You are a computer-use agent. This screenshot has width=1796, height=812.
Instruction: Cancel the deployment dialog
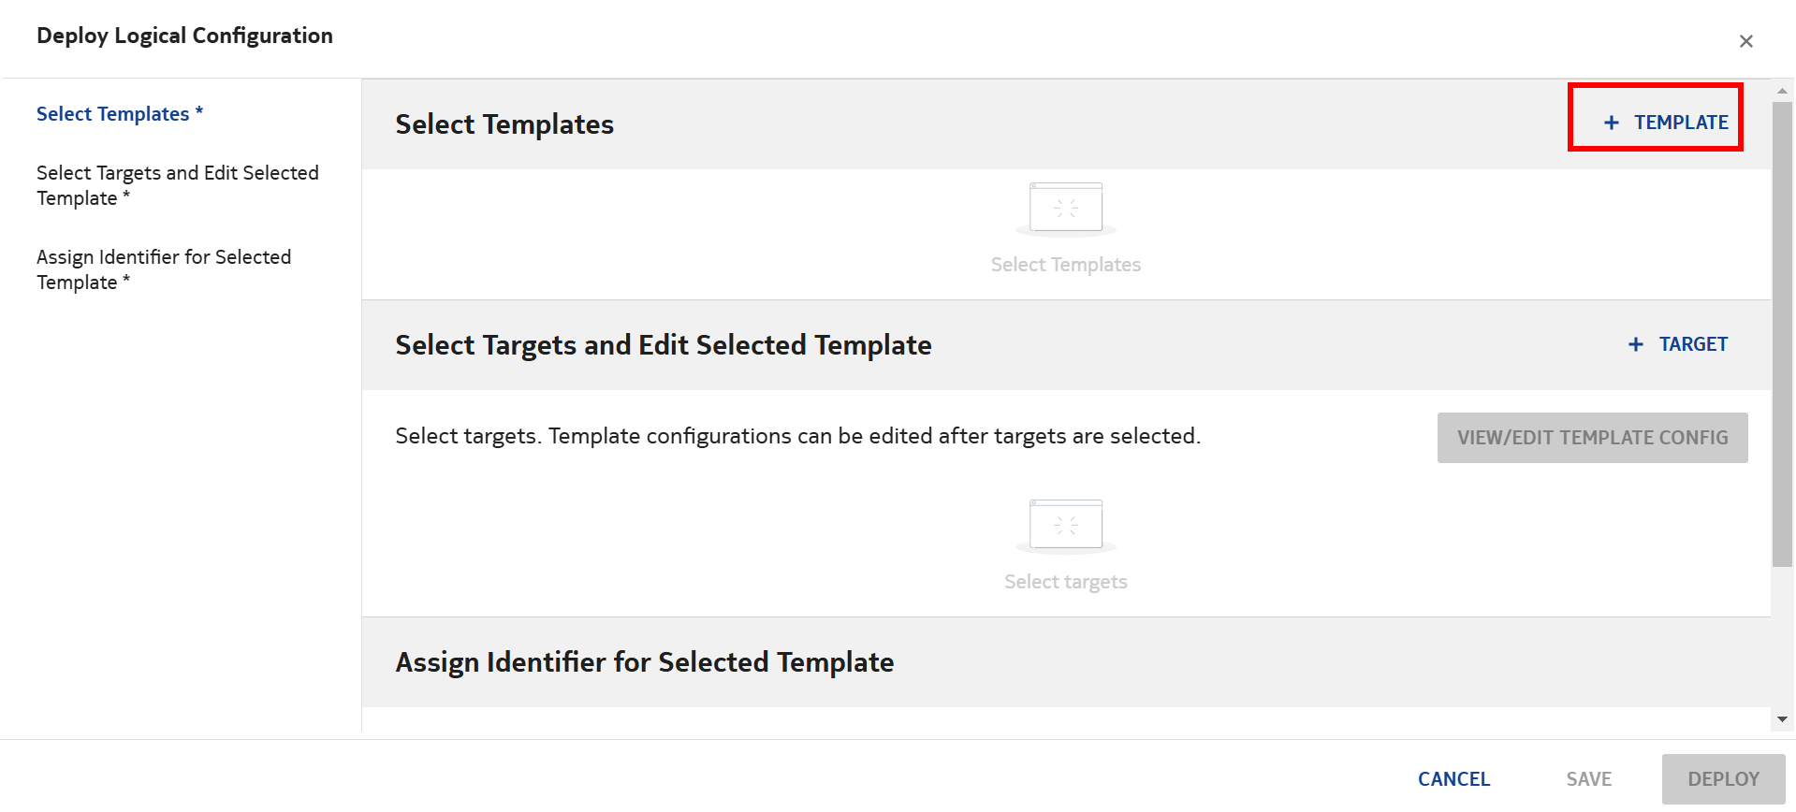1453,779
